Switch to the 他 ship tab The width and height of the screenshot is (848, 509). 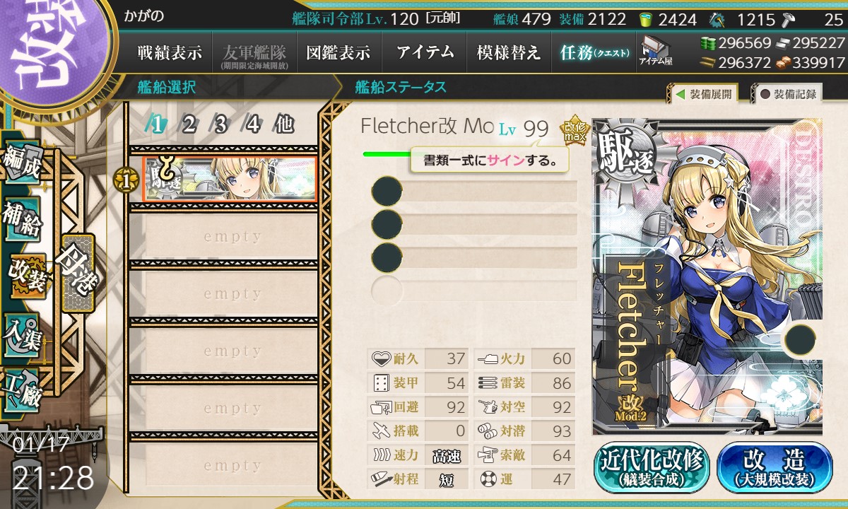click(283, 124)
